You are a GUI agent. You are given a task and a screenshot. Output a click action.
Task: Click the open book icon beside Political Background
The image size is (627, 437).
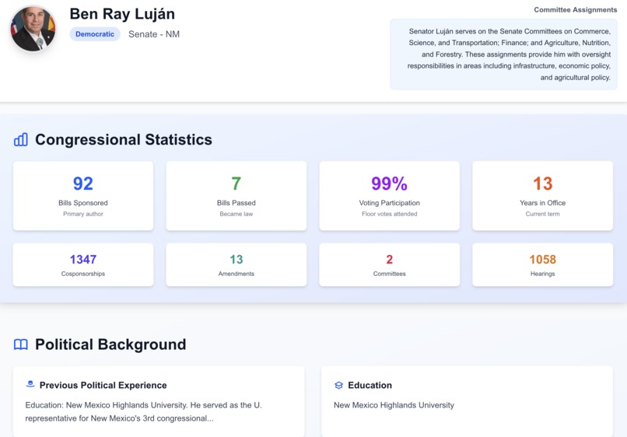pyautogui.click(x=21, y=344)
